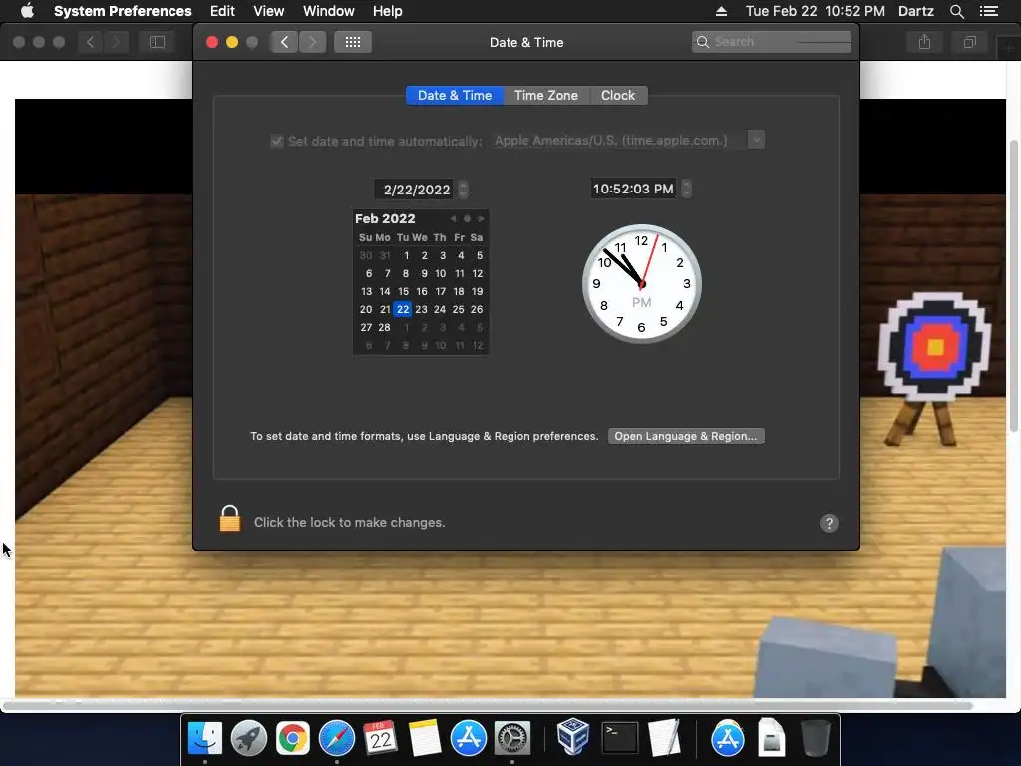Open the System Preferences app menu
This screenshot has height=766, width=1021.
(x=123, y=11)
